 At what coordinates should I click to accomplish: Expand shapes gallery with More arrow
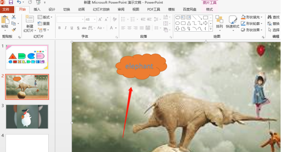211,29
